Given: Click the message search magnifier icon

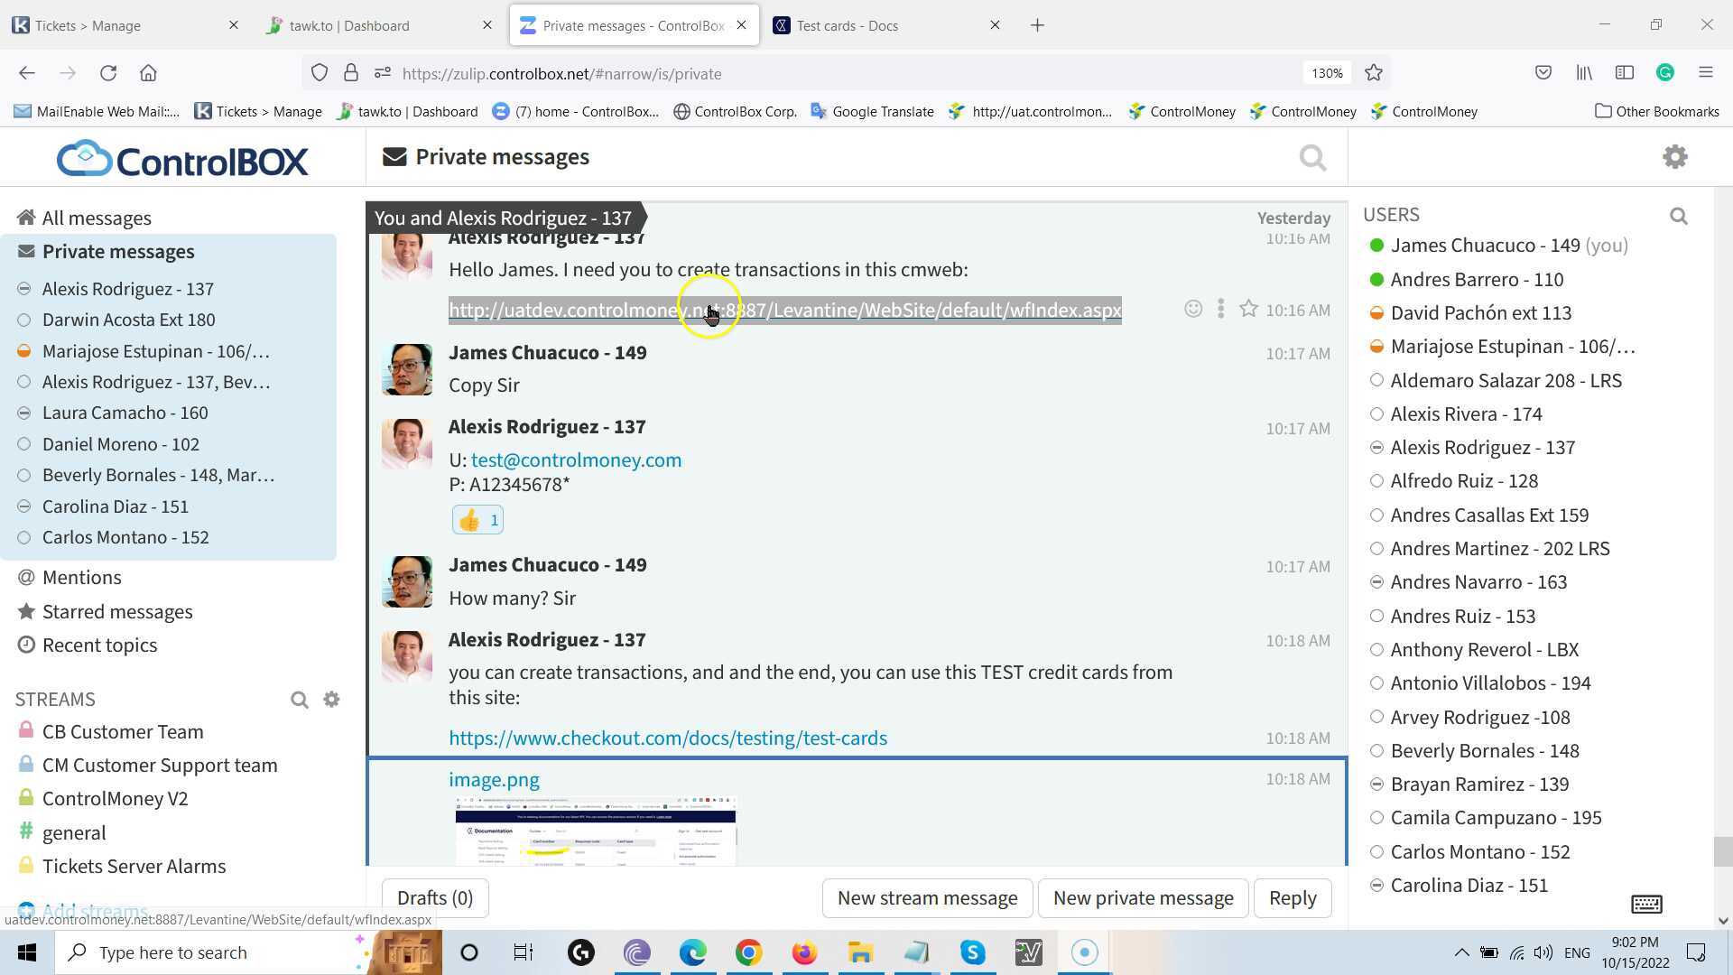Looking at the screenshot, I should pyautogui.click(x=1312, y=158).
